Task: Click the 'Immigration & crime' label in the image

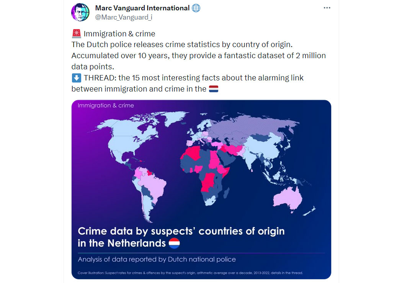Action: tap(106, 105)
